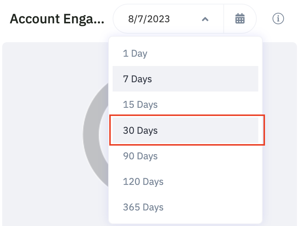This screenshot has width=304, height=226.
Task: Select the 15 Days range
Action: [185, 104]
